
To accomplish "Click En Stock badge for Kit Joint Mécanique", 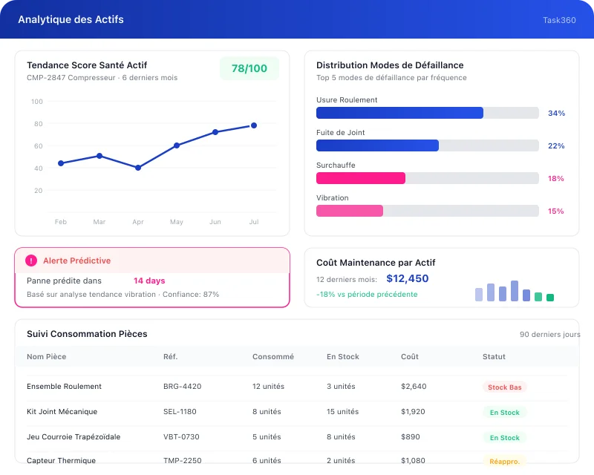I will coord(504,413).
